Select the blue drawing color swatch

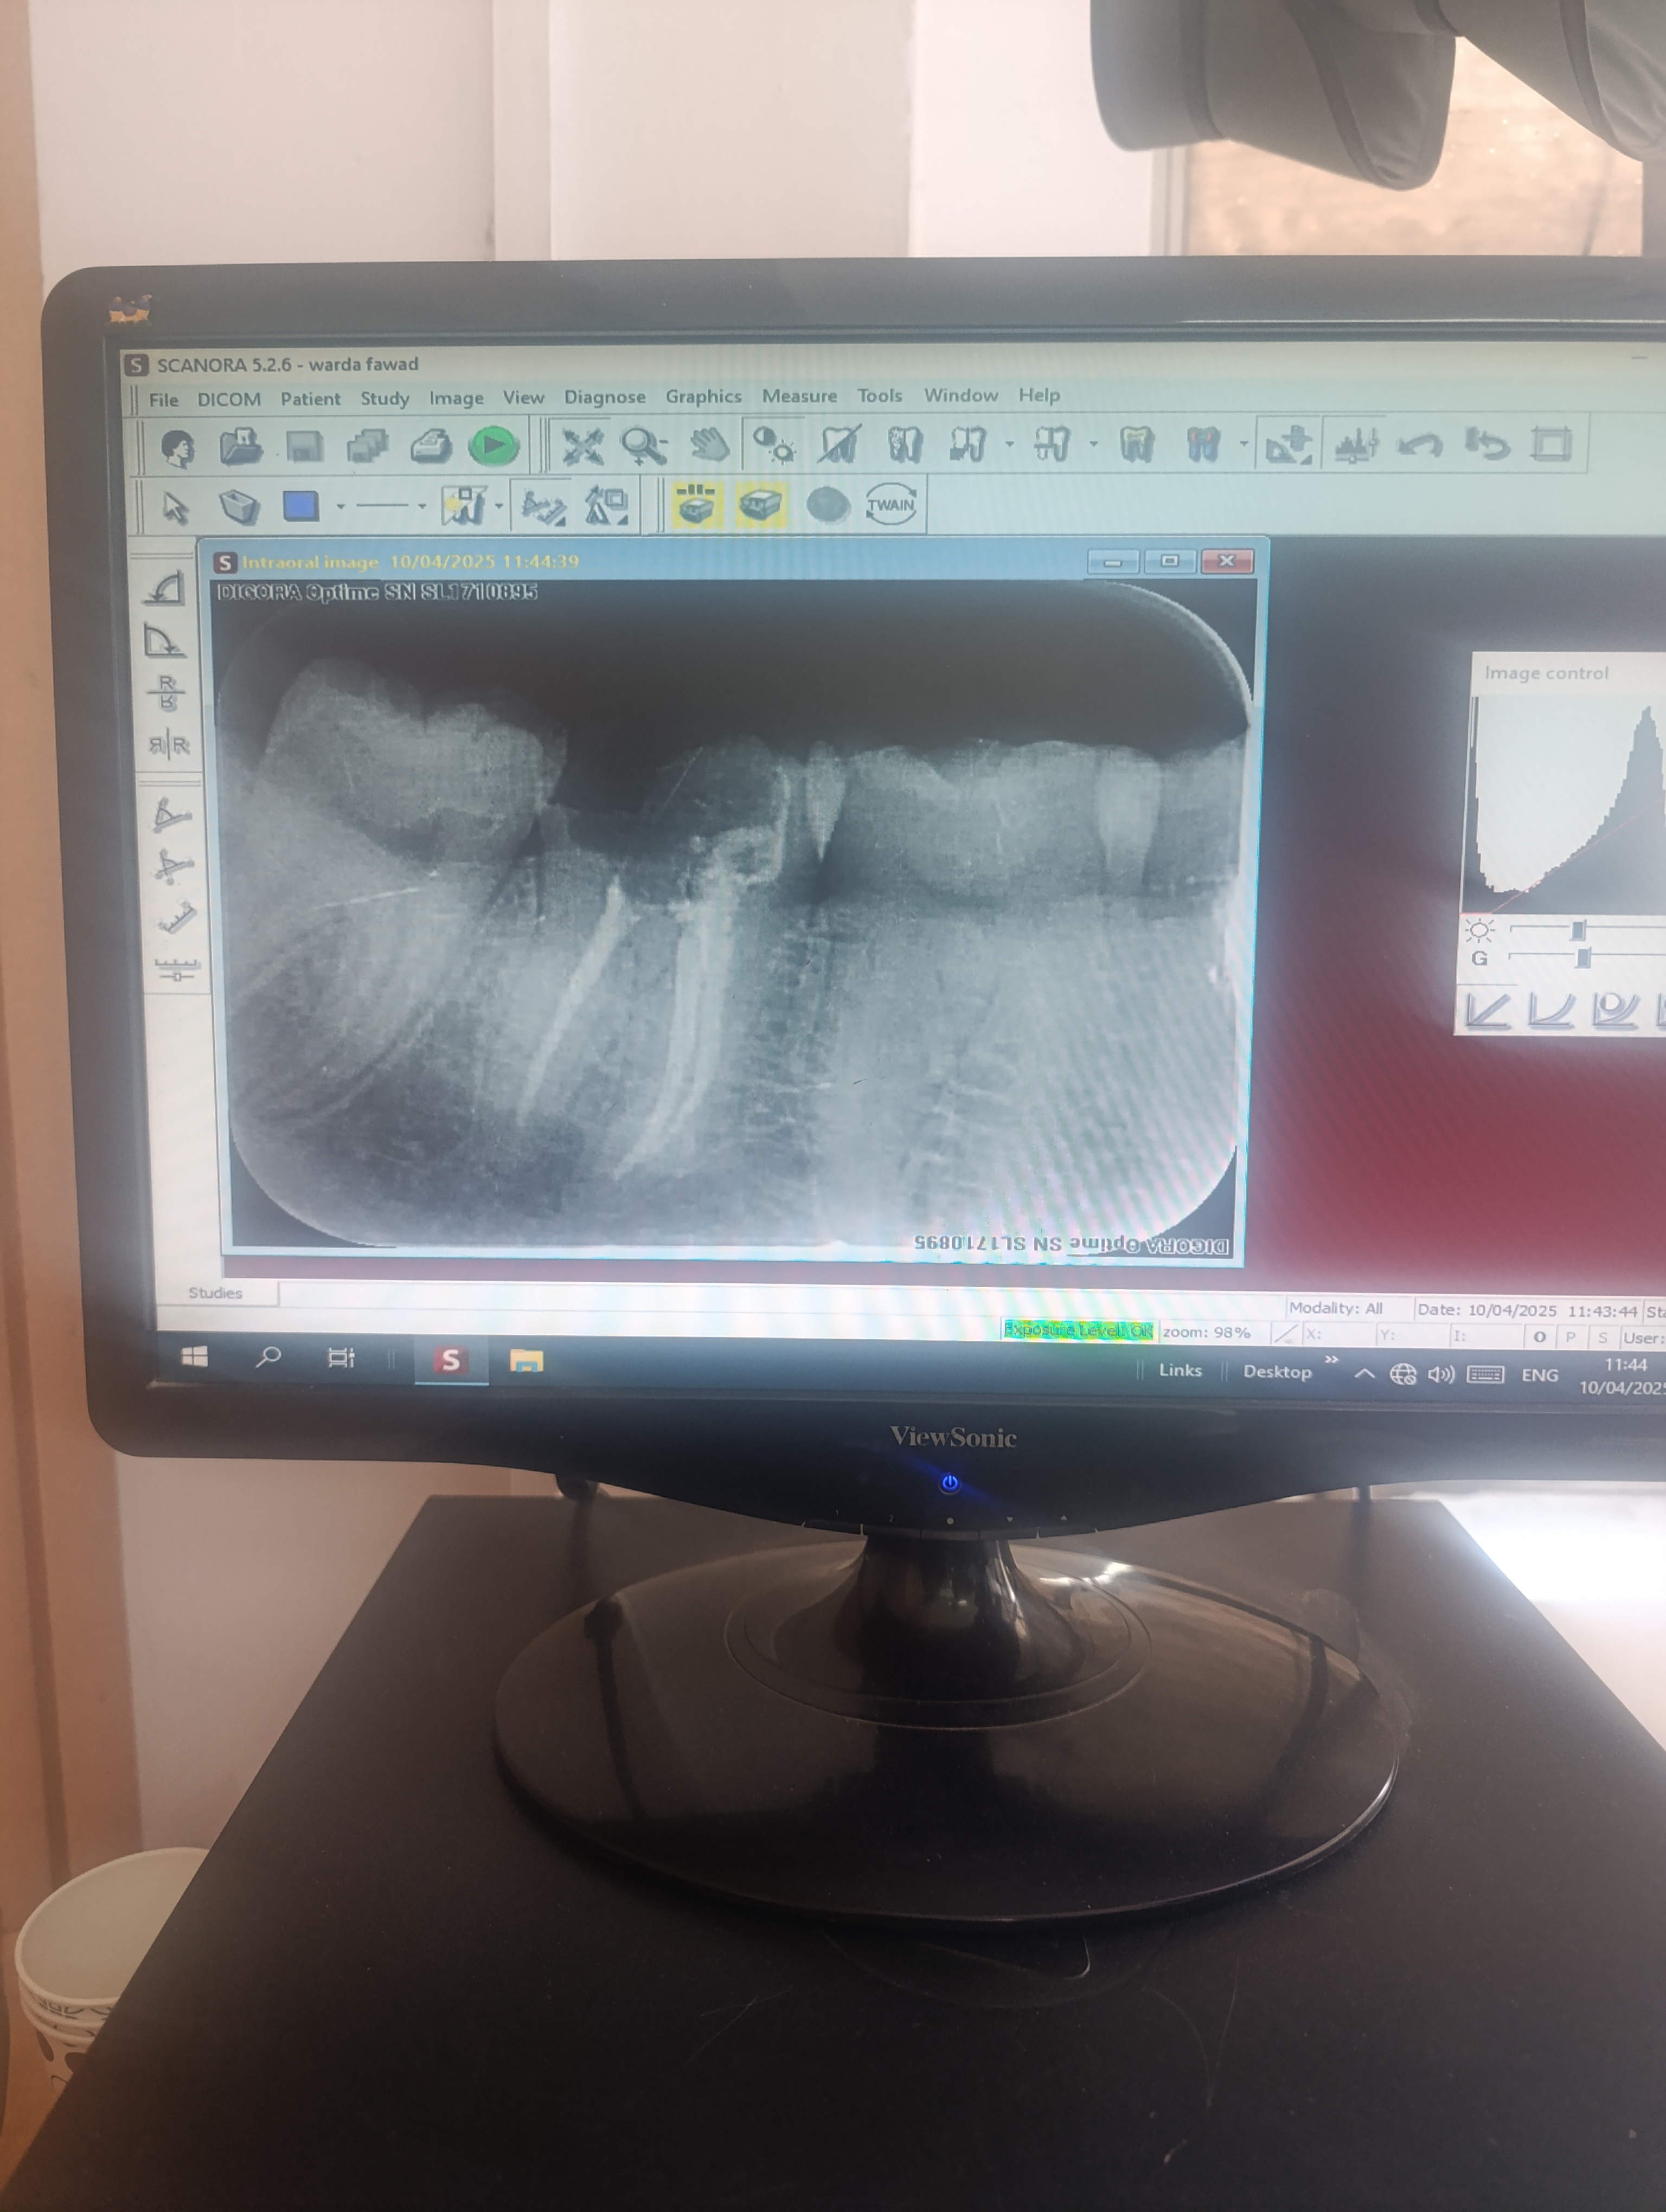[x=300, y=506]
